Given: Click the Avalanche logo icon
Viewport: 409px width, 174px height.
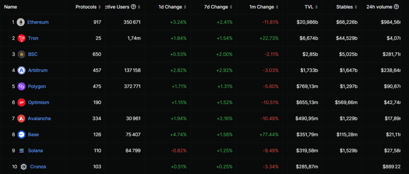Looking at the screenshot, I should [21, 119].
